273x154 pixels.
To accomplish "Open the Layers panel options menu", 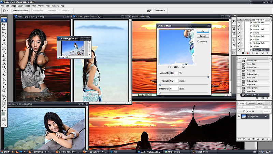I will 270,104.
